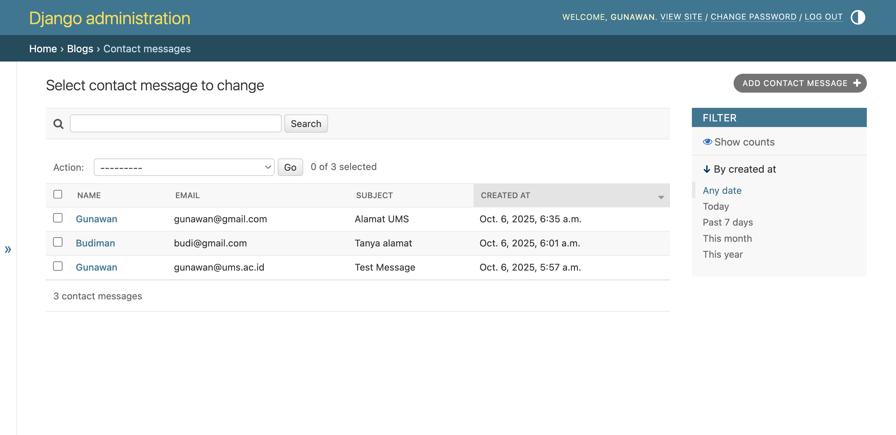Filter by Today
This screenshot has height=435, width=896.
(x=716, y=206)
